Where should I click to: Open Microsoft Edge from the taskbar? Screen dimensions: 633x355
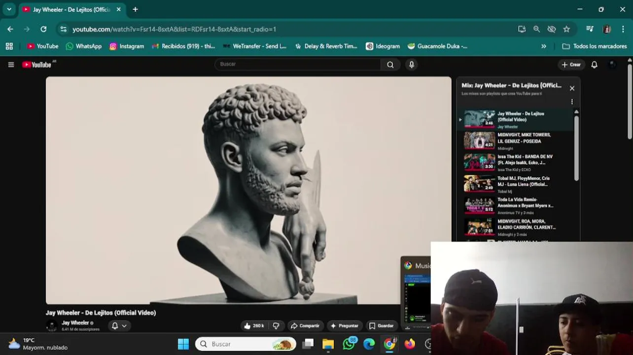[369, 344]
